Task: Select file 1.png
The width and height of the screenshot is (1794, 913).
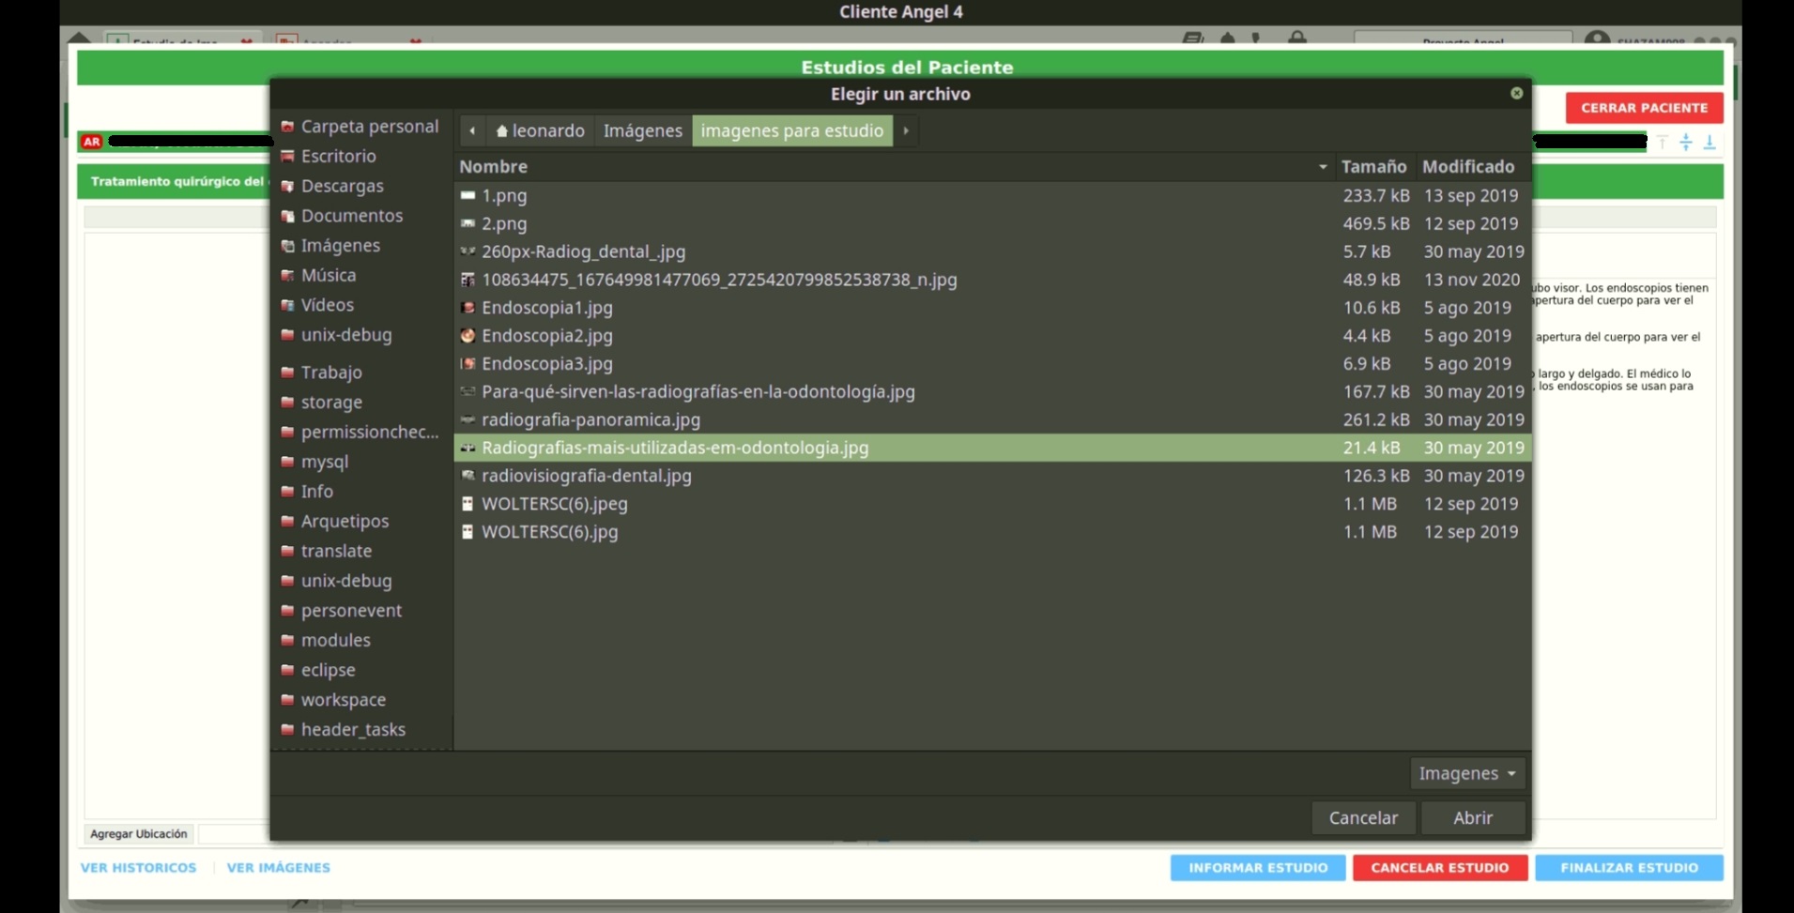Action: (x=992, y=196)
